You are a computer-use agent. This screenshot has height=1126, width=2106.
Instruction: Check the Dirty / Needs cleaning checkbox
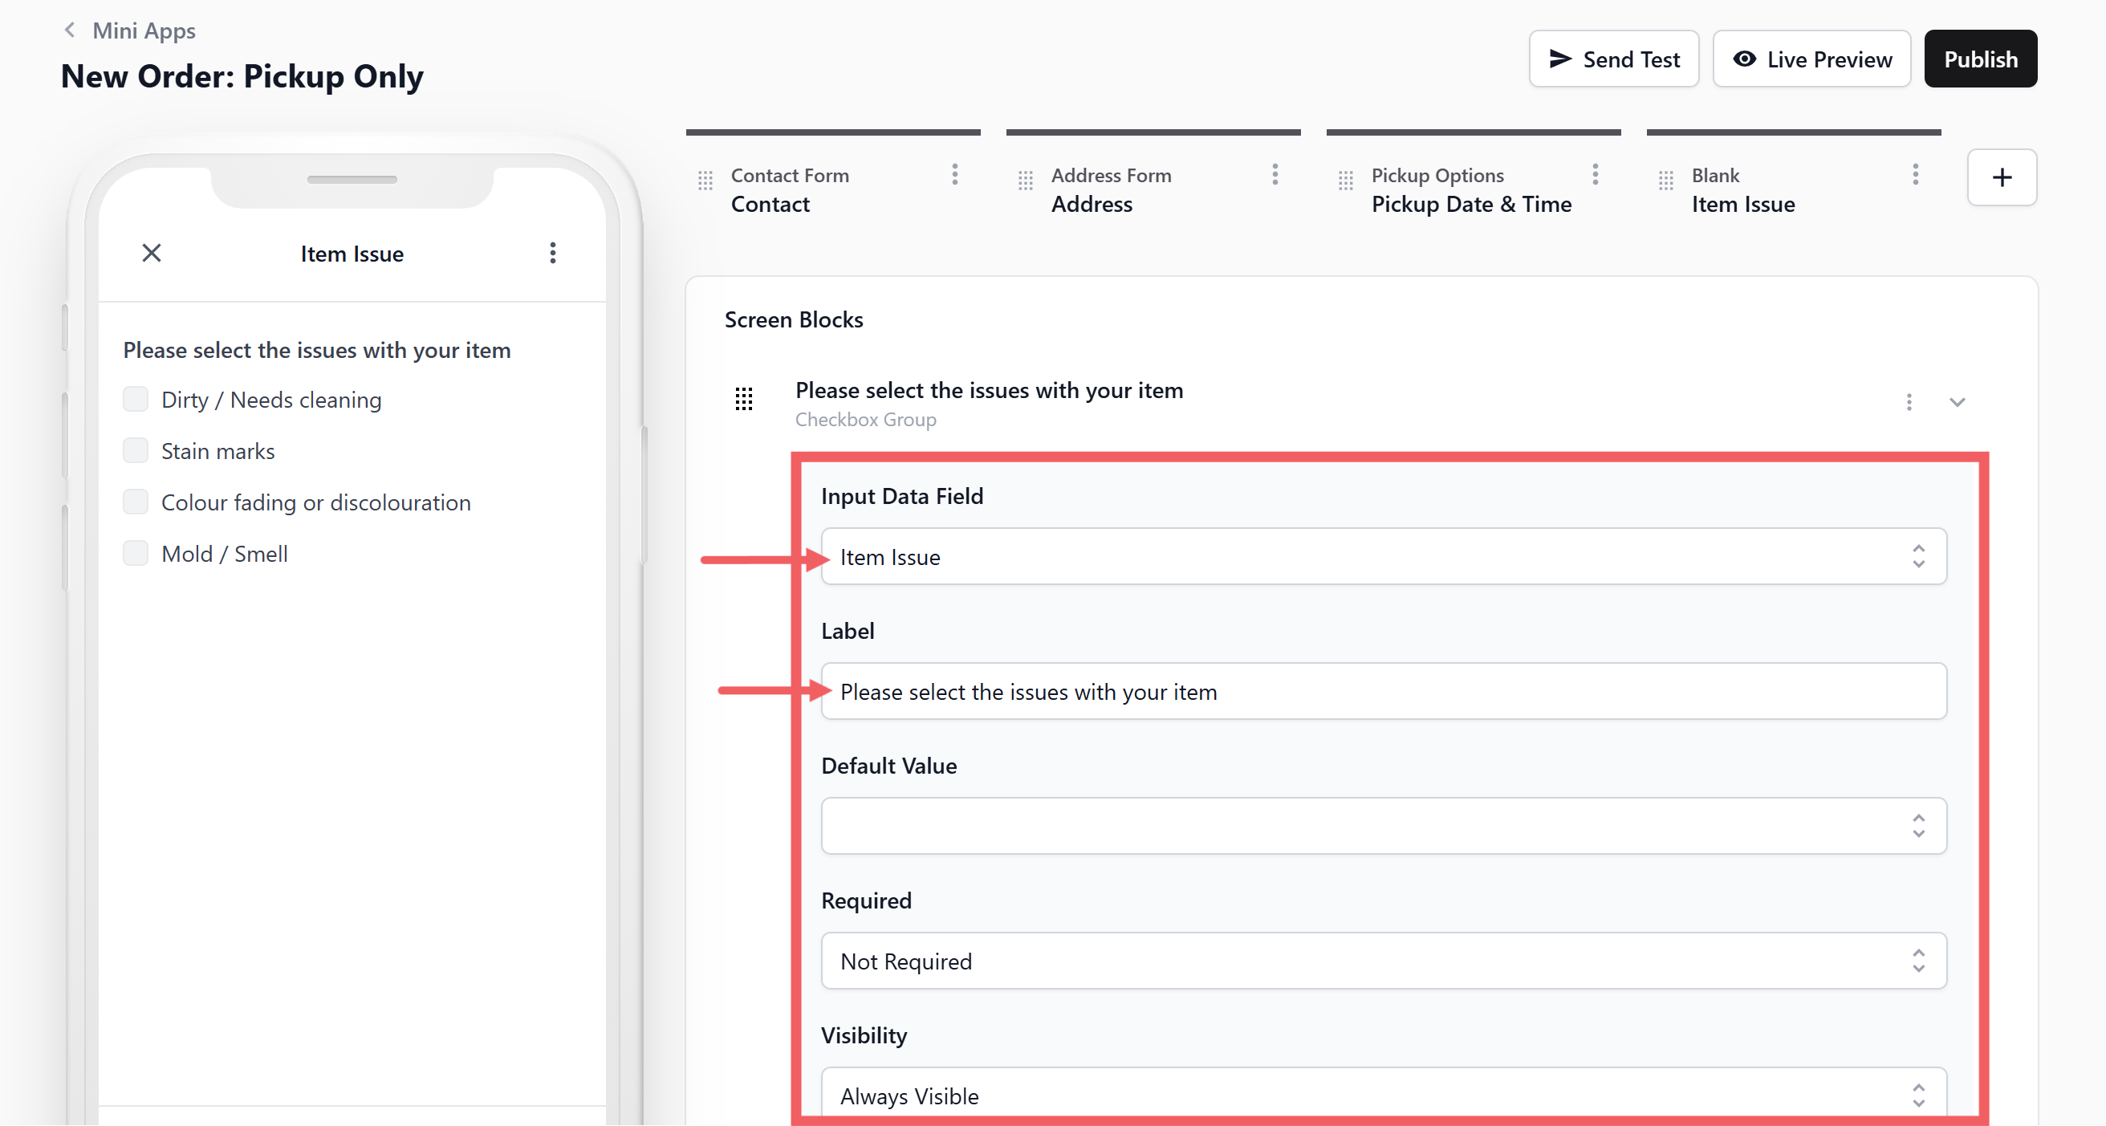click(x=136, y=399)
